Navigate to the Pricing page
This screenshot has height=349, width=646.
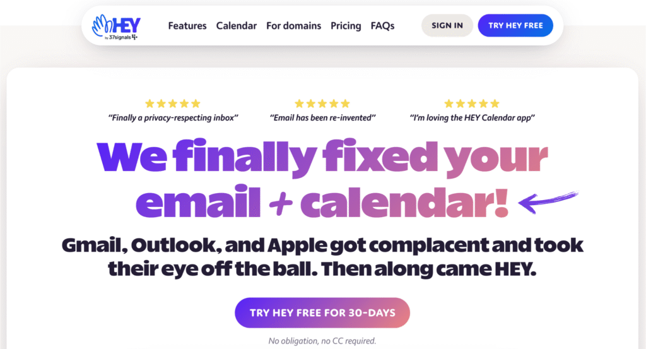tap(346, 26)
